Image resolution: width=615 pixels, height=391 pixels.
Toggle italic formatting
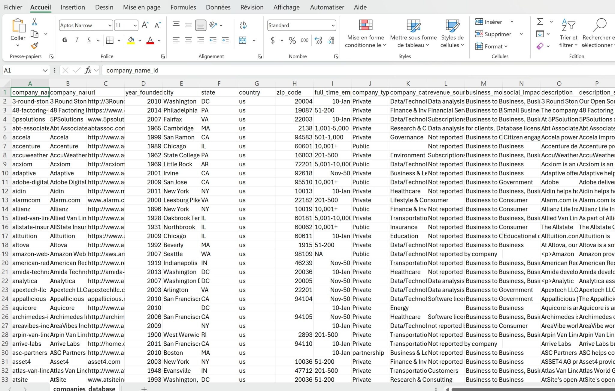pyautogui.click(x=77, y=40)
